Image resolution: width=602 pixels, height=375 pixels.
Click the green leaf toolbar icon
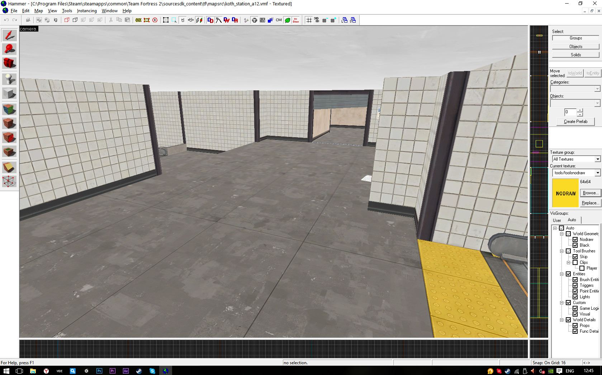(x=288, y=20)
